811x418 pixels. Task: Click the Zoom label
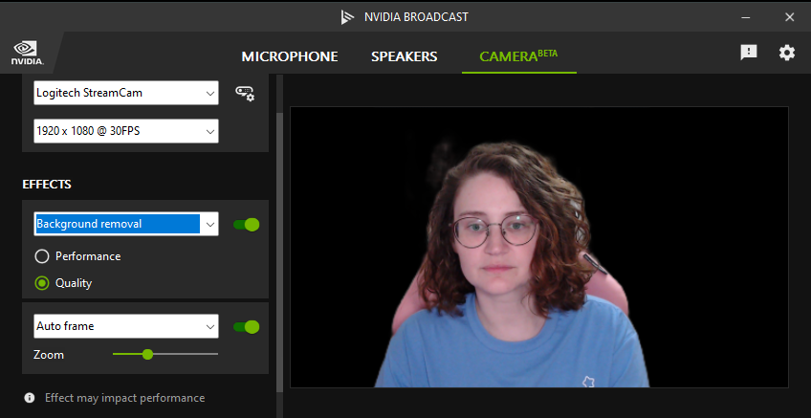pos(49,355)
